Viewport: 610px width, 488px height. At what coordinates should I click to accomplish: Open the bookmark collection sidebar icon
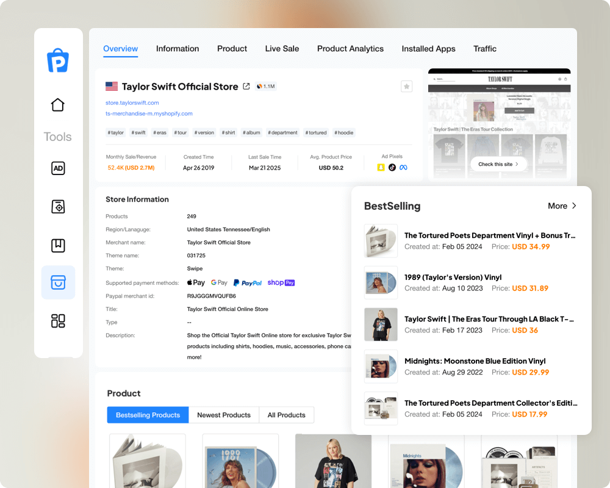click(58, 245)
